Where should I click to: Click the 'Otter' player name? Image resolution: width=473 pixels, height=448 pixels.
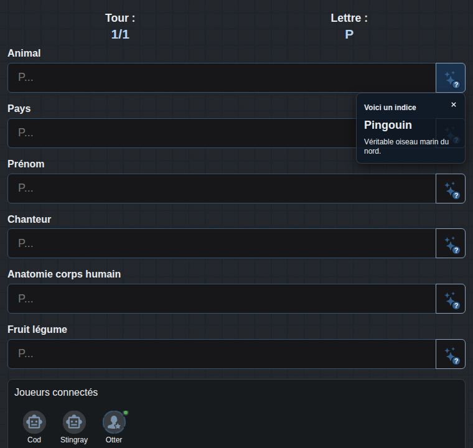pyautogui.click(x=114, y=440)
